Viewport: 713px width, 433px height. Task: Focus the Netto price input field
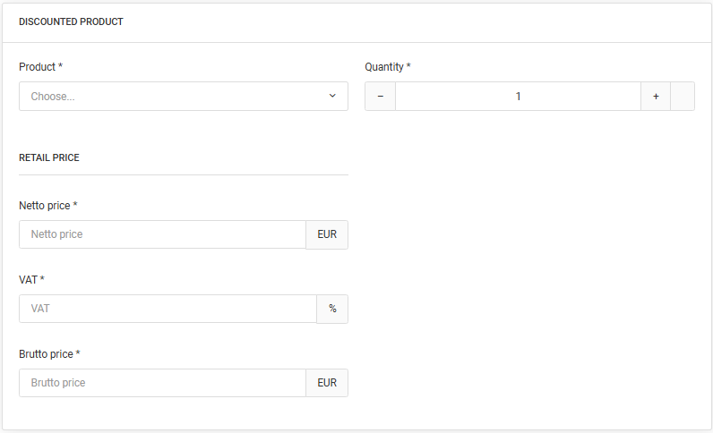point(162,234)
